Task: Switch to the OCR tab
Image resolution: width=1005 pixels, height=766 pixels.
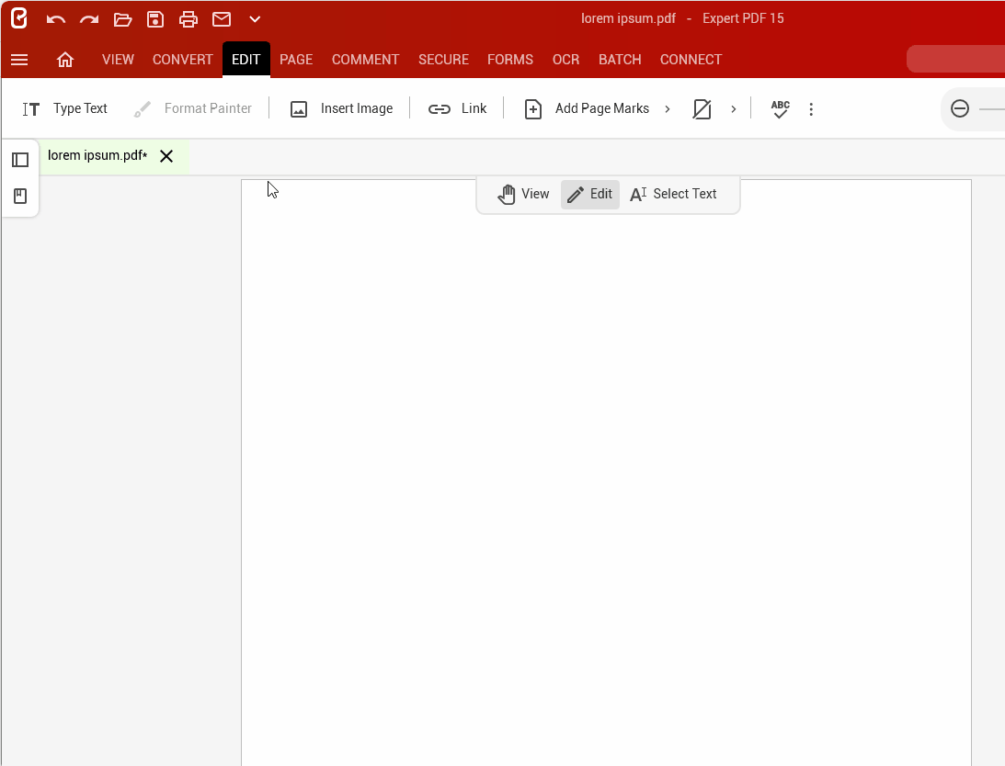Action: (566, 60)
